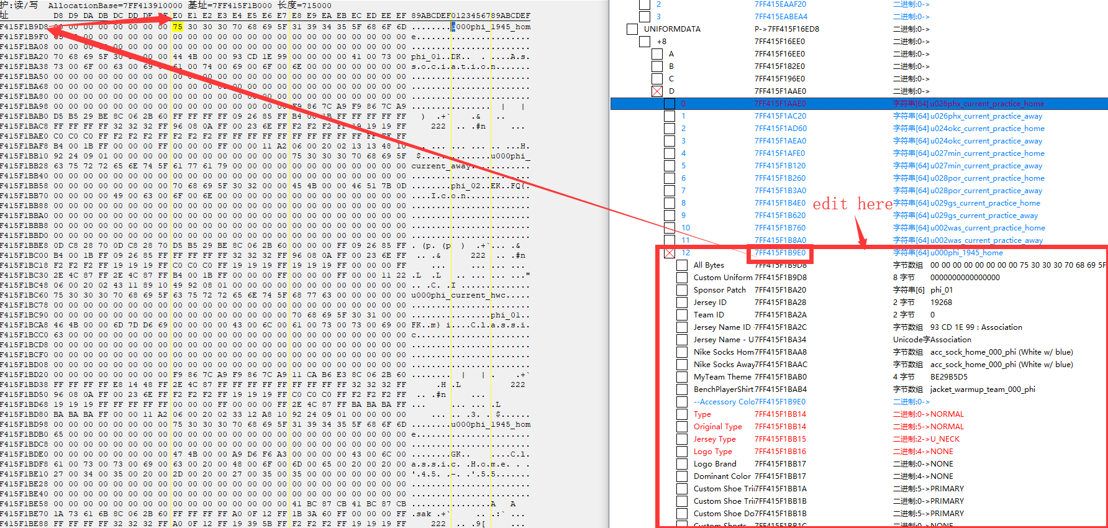Check the box for the u027min_current_practice_away row

point(670,166)
